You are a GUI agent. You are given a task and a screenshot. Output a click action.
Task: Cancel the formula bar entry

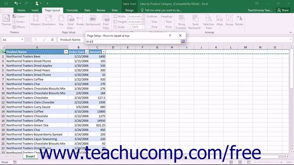pos(36,40)
